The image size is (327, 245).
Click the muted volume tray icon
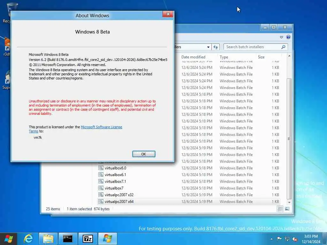tap(295, 239)
